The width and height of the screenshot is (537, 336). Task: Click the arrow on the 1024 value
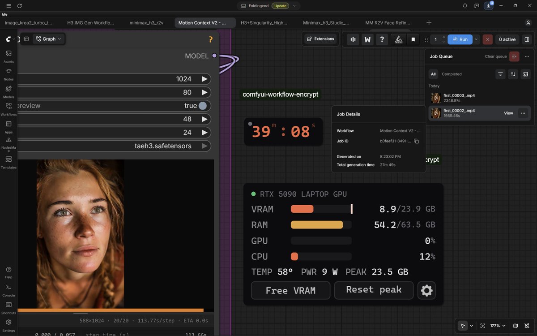205,79
